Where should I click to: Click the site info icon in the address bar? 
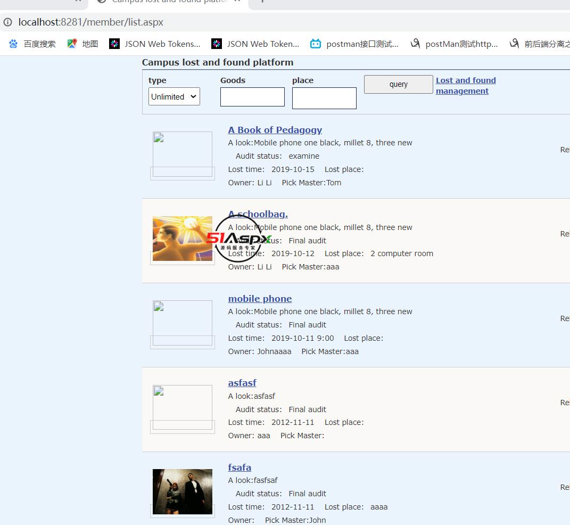7,22
